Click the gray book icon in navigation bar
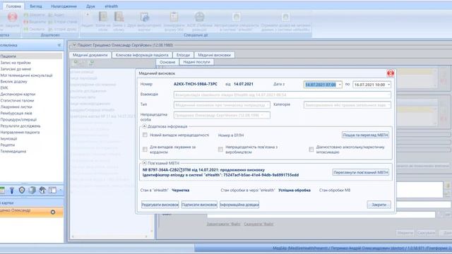The width and height of the screenshot is (452, 254). (x=32, y=190)
